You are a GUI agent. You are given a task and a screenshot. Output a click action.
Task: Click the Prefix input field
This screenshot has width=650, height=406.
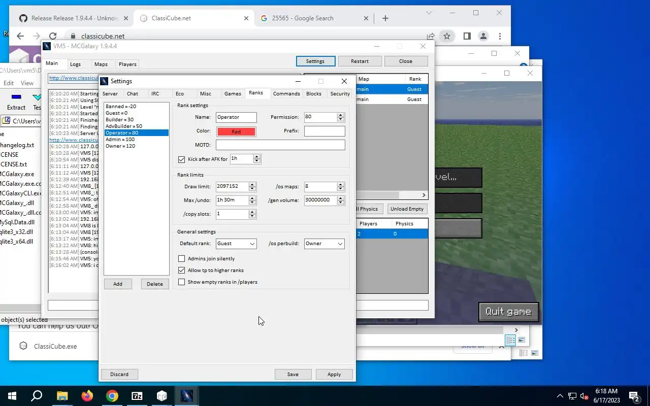[324, 131]
